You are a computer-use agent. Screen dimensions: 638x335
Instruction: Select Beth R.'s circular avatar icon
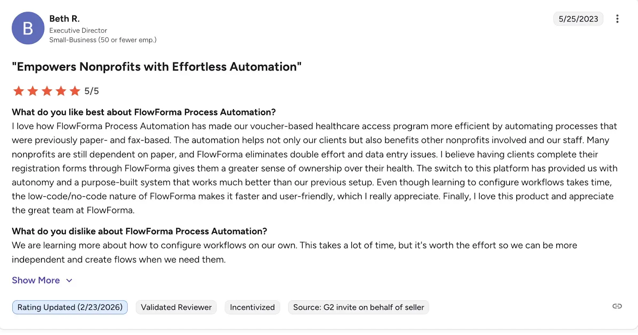pos(28,28)
